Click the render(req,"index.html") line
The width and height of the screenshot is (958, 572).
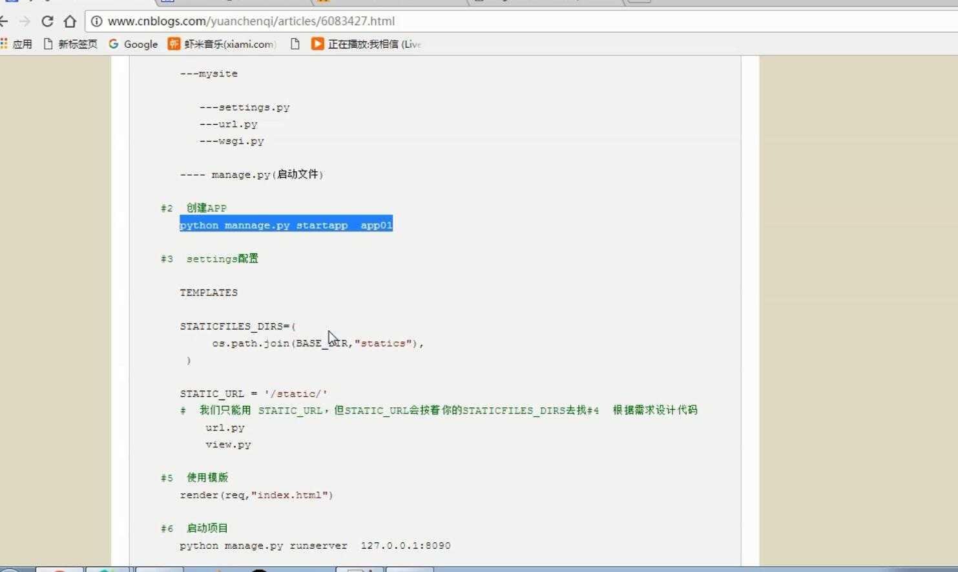(256, 495)
